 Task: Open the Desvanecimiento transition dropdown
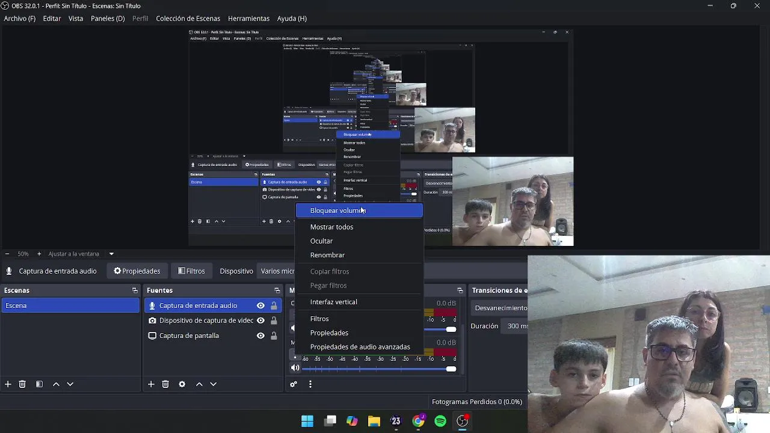tap(499, 308)
